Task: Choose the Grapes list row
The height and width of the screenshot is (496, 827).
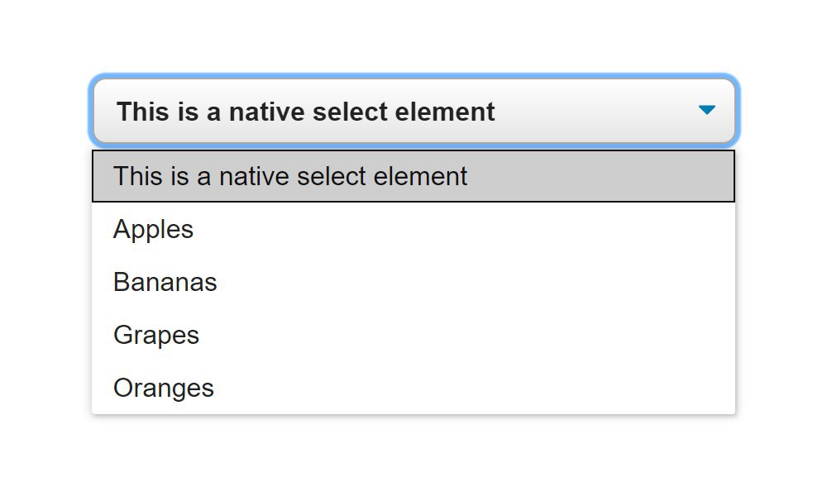Action: point(413,335)
